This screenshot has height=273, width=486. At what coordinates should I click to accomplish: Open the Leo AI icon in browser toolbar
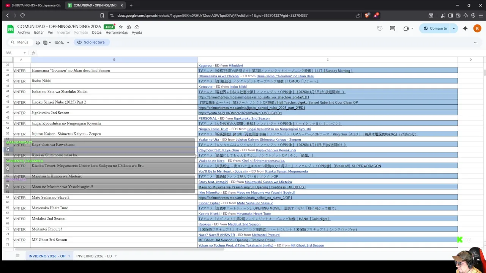pos(465,16)
